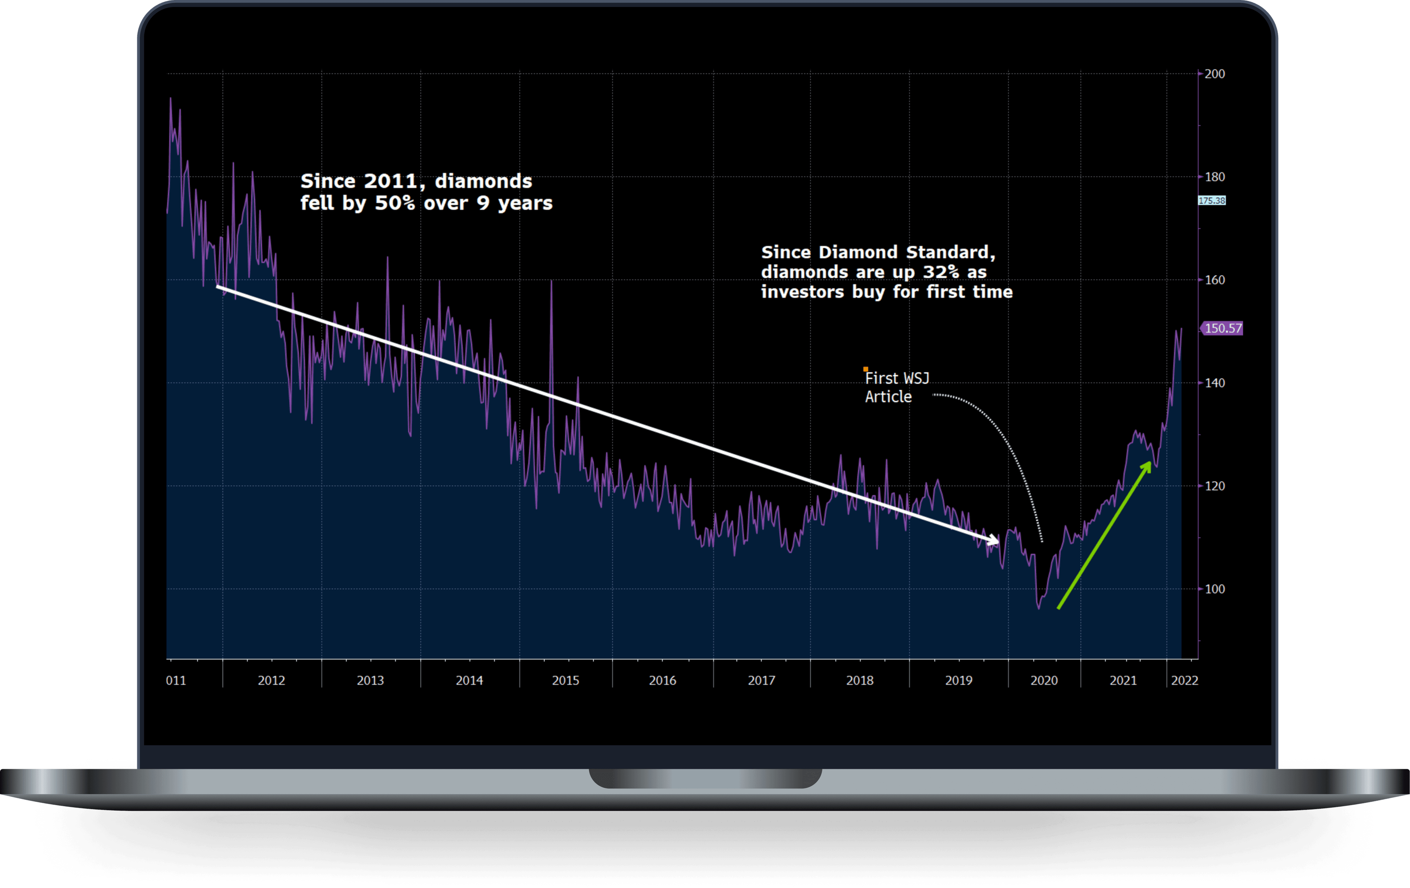Click the 2016 year label on axis
The width and height of the screenshot is (1410, 888).
tap(662, 680)
